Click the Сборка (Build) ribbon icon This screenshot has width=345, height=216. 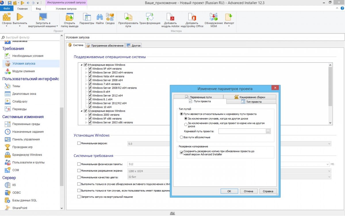coord(7,17)
